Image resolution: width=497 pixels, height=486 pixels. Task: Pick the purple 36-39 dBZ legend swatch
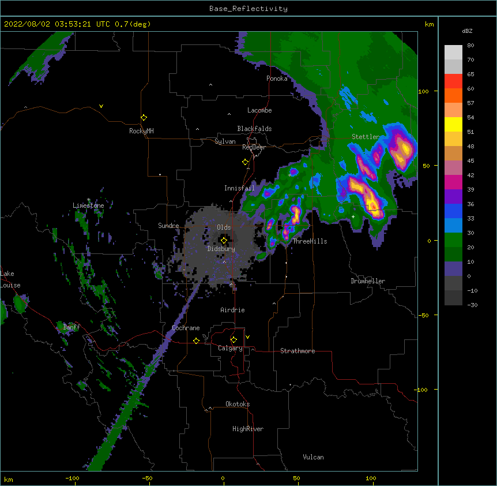(453, 196)
